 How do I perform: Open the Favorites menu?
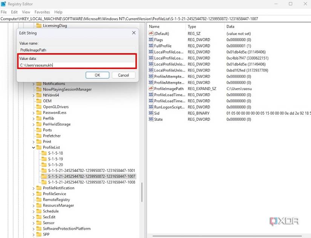[42, 12]
